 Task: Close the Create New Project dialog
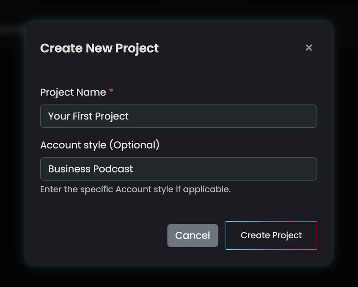(308, 48)
